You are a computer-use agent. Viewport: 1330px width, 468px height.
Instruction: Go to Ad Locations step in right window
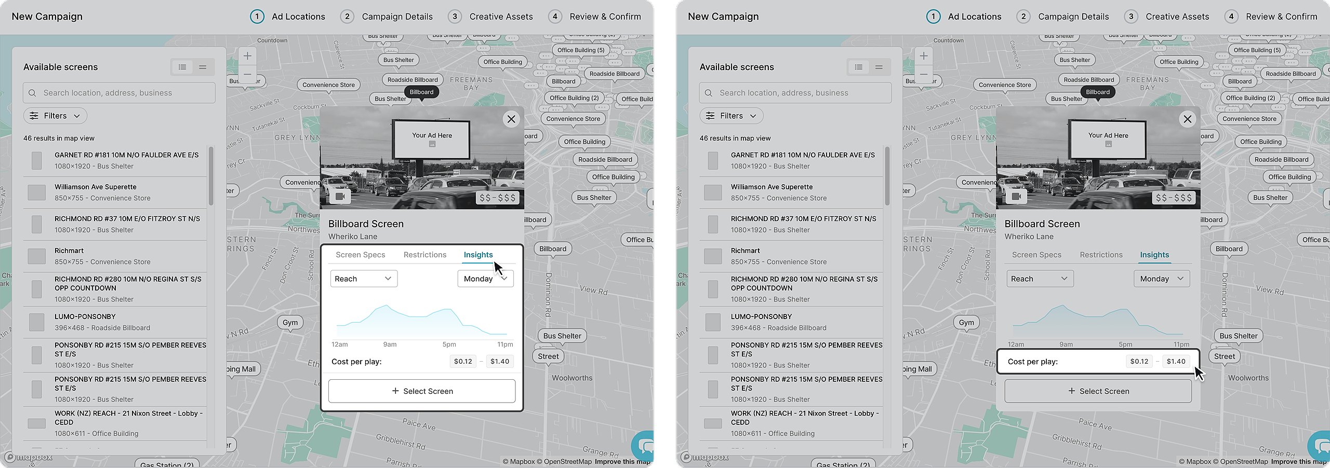[964, 17]
